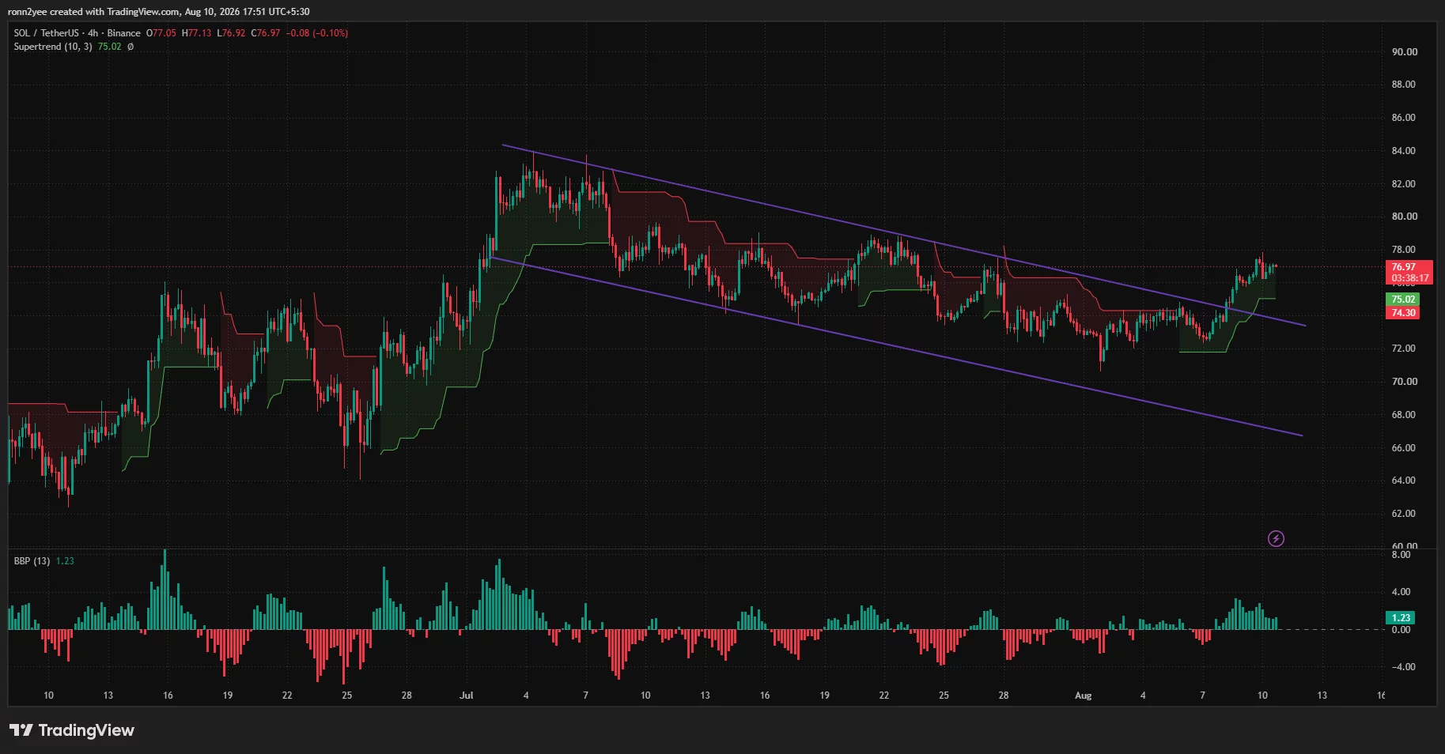1445x754 pixels.
Task: Click the Aug label on time axis
Action: coord(1083,696)
